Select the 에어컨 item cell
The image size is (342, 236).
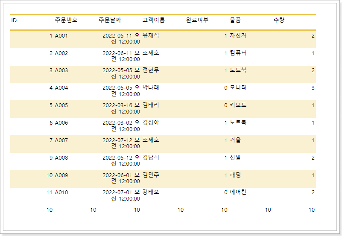click(x=238, y=192)
